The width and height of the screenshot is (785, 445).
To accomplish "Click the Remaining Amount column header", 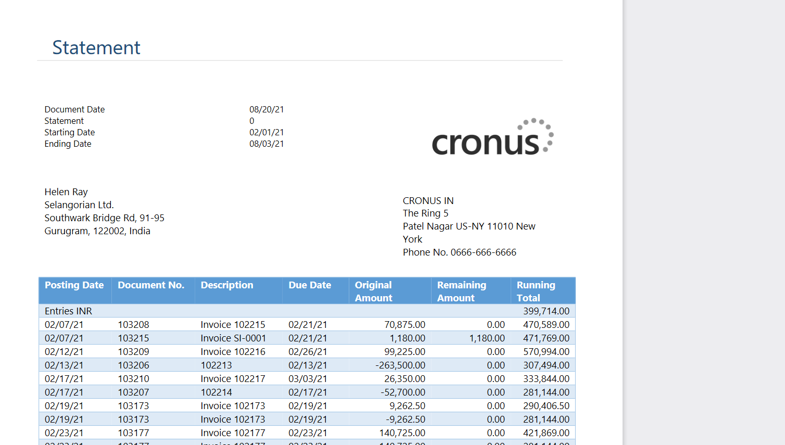I will tap(461, 291).
